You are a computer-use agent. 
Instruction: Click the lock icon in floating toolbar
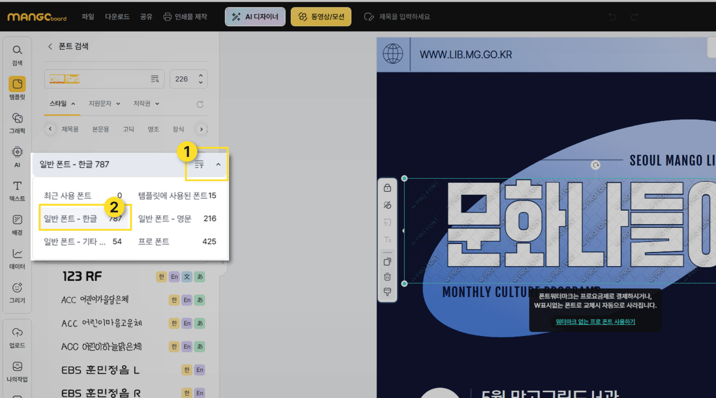click(387, 188)
